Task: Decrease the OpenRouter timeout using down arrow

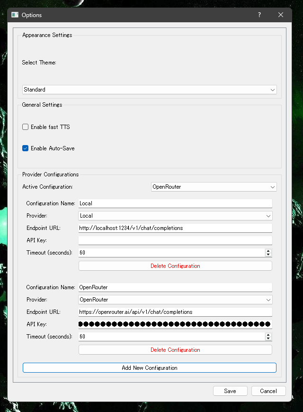Action: (x=268, y=339)
